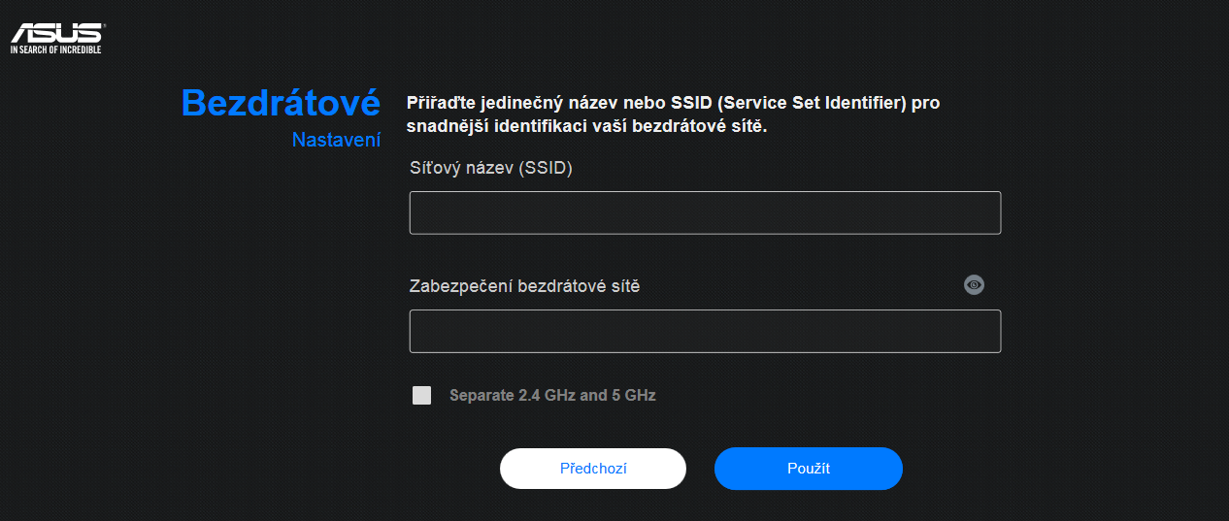Click the Bezdrátové heading
1229x521 pixels.
[x=281, y=103]
